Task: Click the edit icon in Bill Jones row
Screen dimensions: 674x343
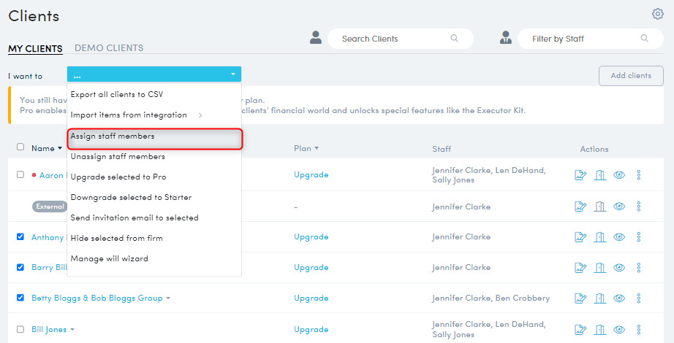Action: click(x=581, y=329)
